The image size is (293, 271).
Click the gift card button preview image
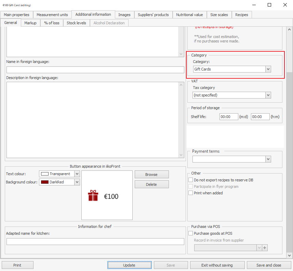click(x=107, y=195)
